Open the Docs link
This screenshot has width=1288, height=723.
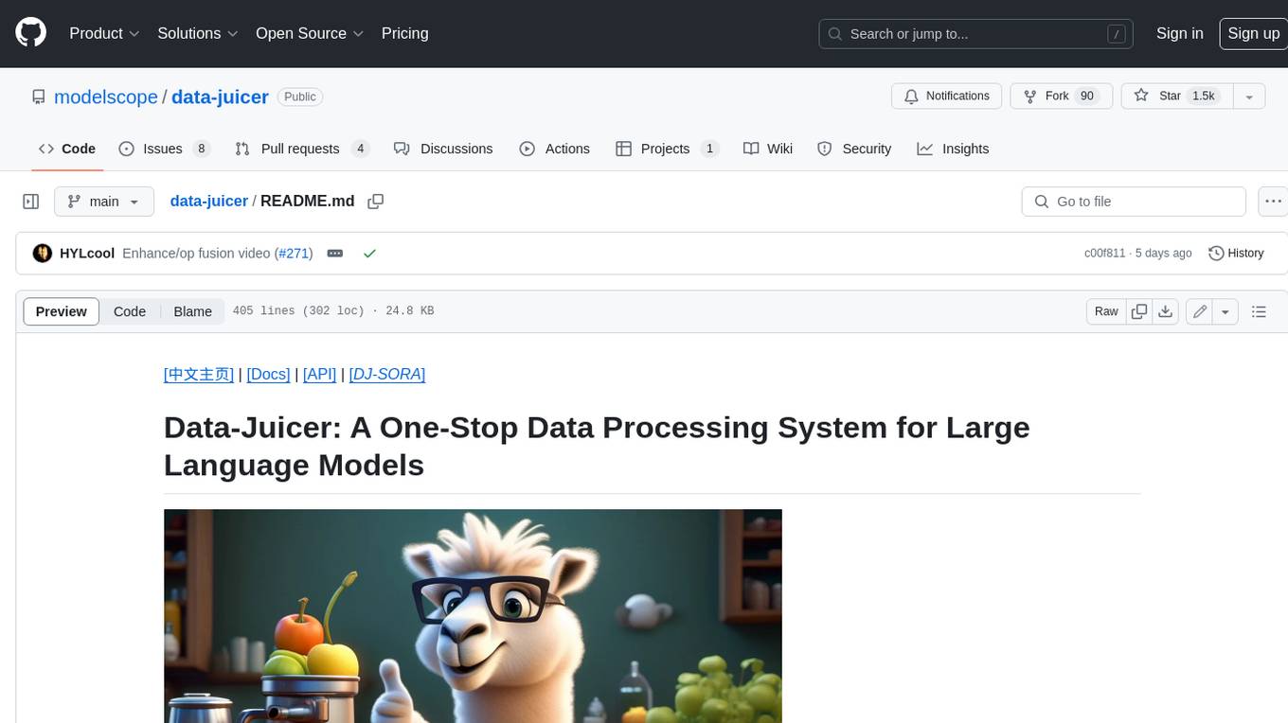[268, 374]
